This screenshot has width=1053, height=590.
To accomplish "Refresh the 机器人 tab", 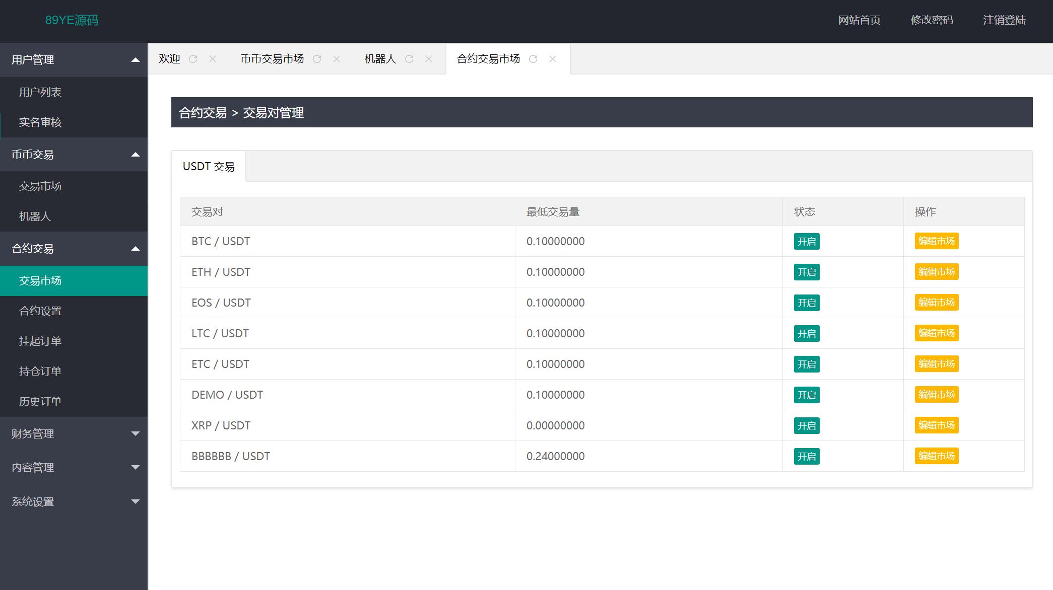I will (x=409, y=59).
